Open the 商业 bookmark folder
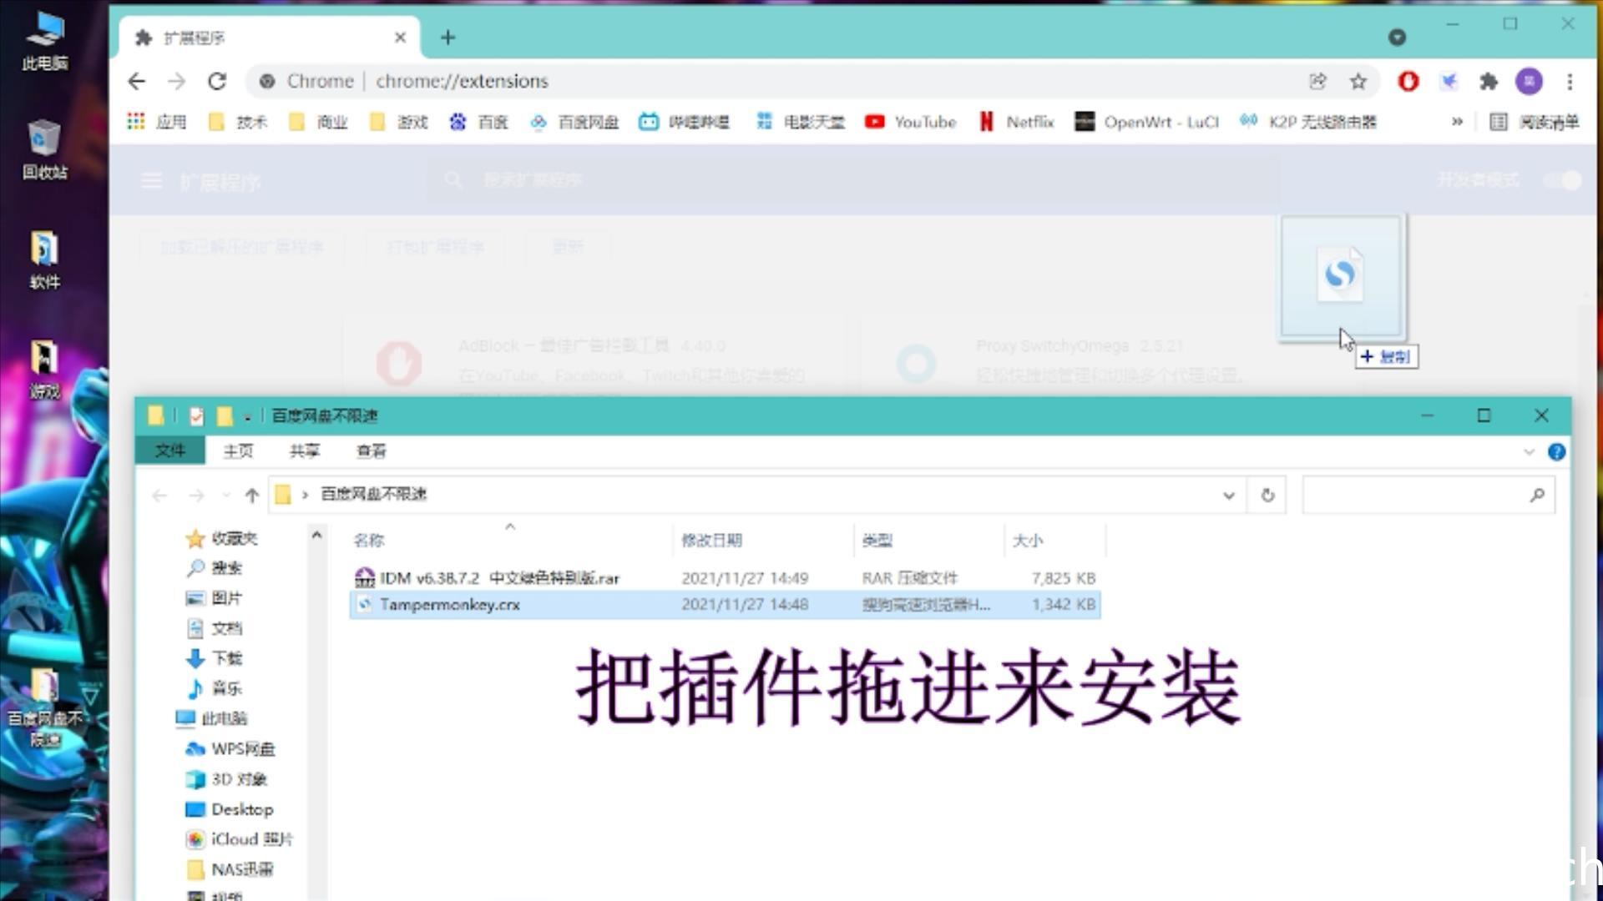 [319, 122]
